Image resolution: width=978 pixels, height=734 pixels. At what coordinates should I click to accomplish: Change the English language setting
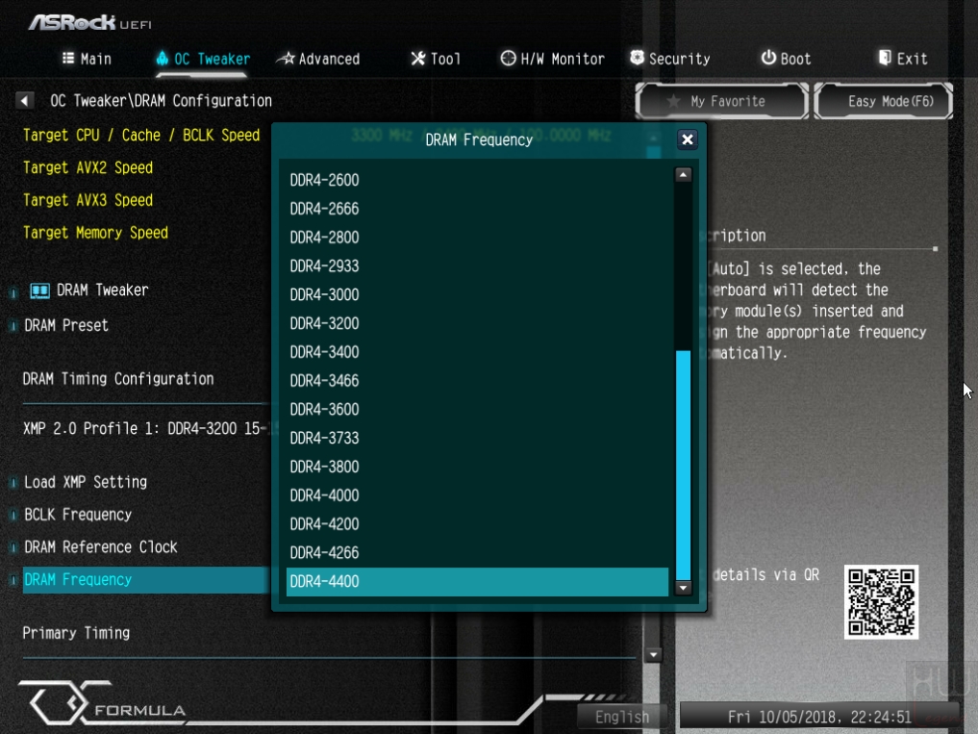(621, 717)
